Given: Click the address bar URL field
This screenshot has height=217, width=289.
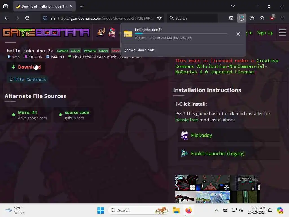Looking at the screenshot, I should (106, 18).
